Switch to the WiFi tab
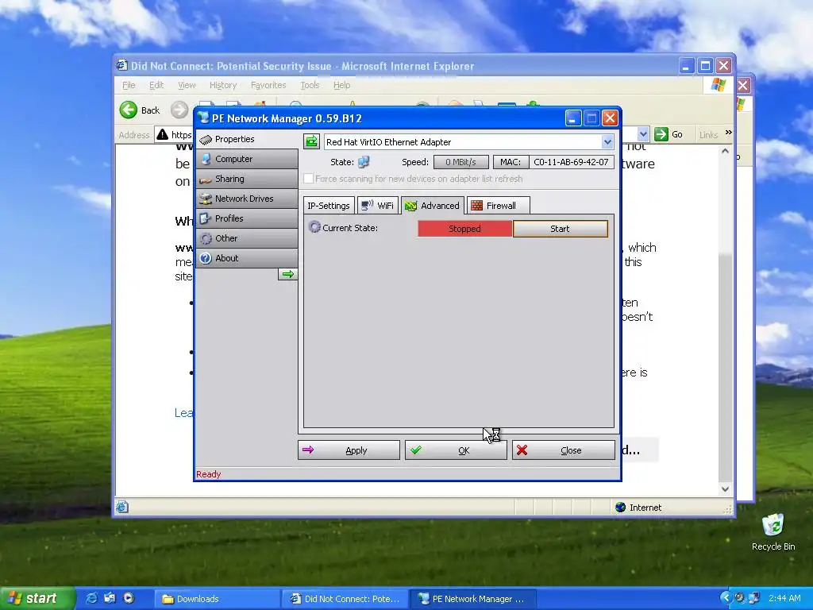The image size is (813, 610). 378,206
